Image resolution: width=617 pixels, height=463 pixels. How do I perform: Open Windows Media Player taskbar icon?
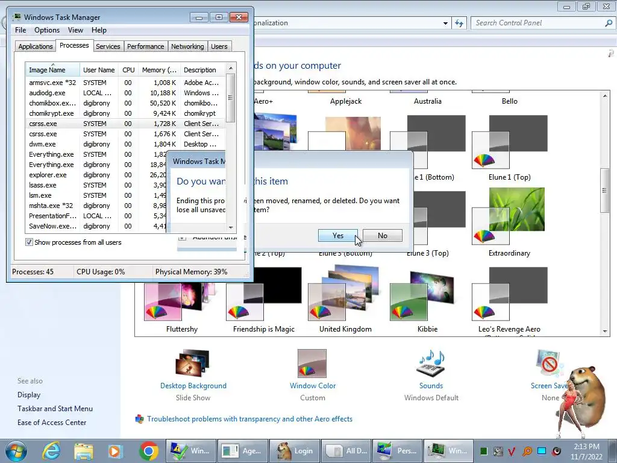(115, 451)
